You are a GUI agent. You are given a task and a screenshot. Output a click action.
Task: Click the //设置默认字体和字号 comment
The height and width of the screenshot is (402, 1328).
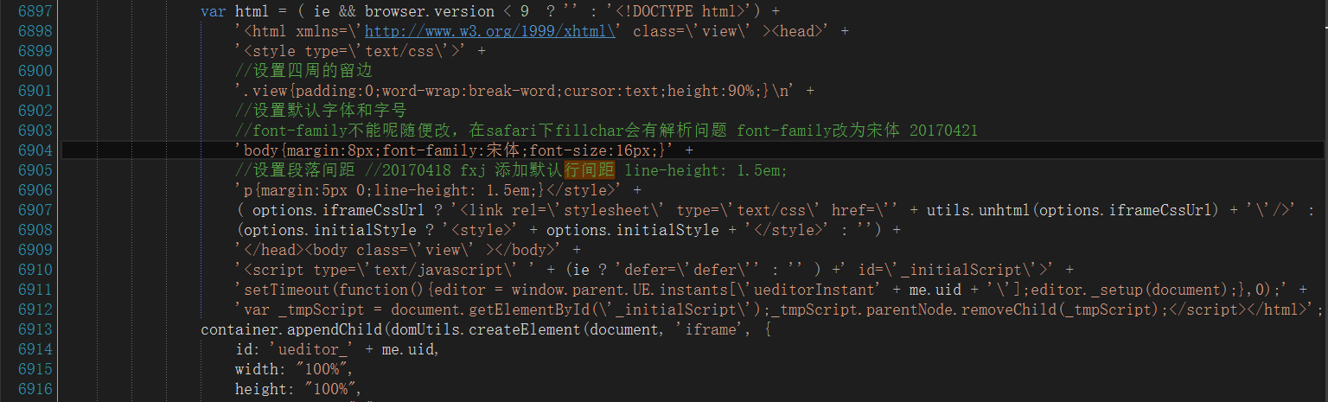321,111
